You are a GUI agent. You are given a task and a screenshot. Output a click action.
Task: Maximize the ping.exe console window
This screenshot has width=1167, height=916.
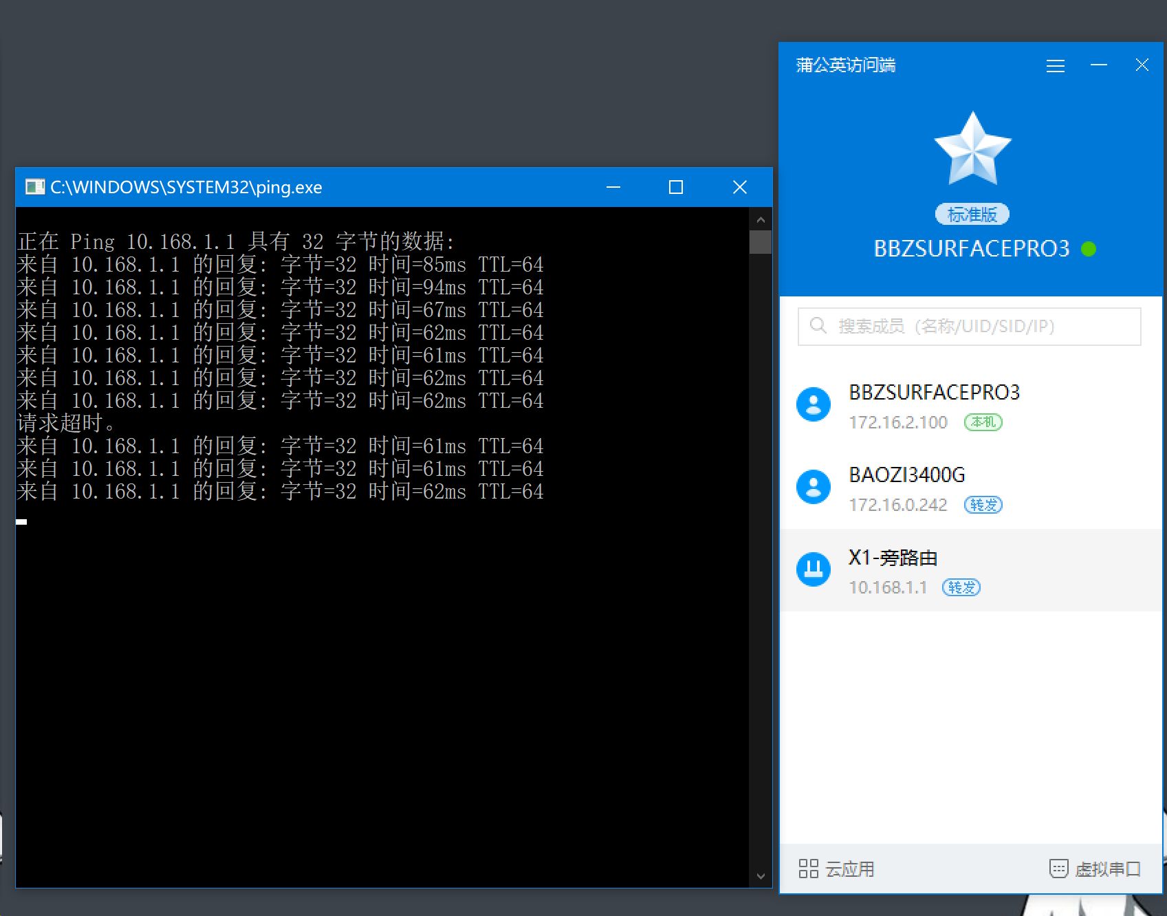(676, 187)
